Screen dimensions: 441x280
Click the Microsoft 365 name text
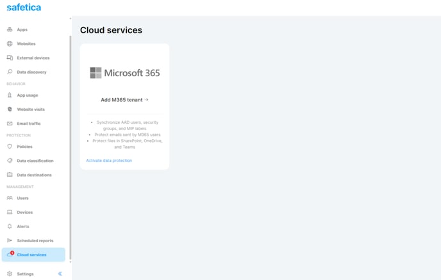pyautogui.click(x=132, y=73)
